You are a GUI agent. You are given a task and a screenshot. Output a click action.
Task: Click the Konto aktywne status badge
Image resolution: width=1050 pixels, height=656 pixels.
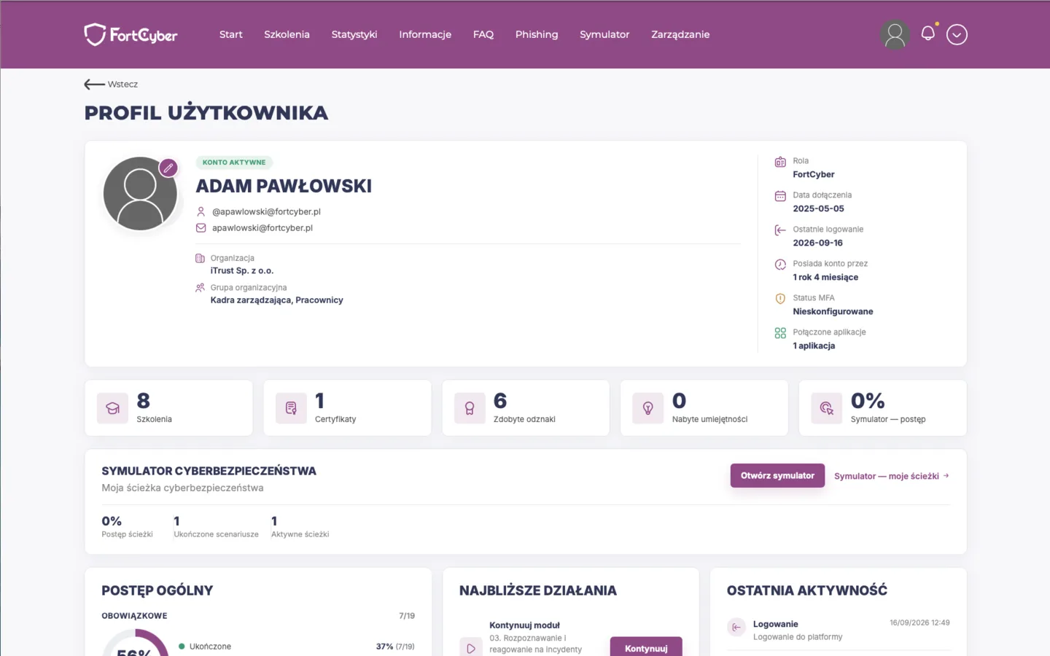click(x=234, y=163)
